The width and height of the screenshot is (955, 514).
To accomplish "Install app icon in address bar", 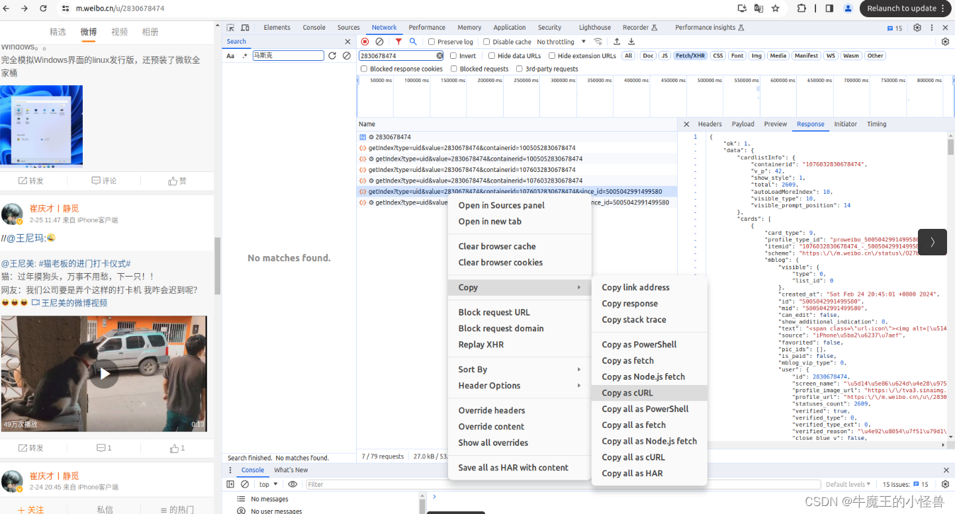I will point(742,9).
